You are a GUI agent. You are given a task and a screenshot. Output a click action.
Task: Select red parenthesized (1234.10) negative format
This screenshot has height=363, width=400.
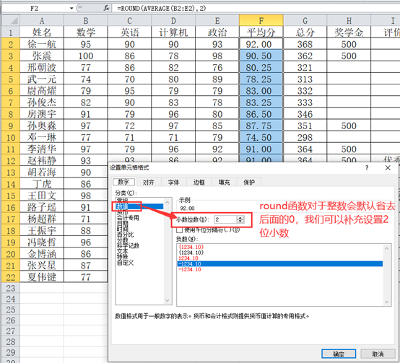(191, 247)
